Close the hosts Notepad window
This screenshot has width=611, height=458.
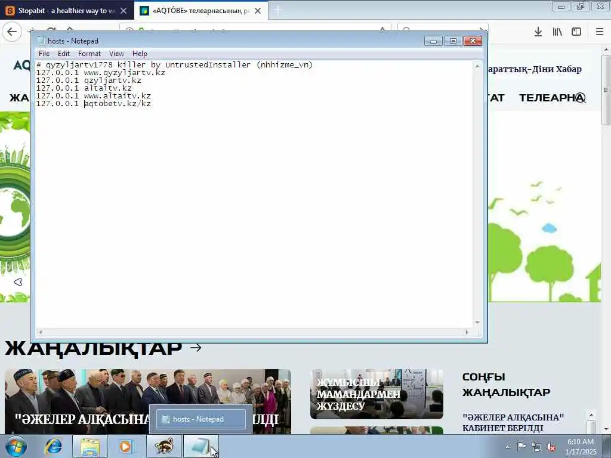473,41
